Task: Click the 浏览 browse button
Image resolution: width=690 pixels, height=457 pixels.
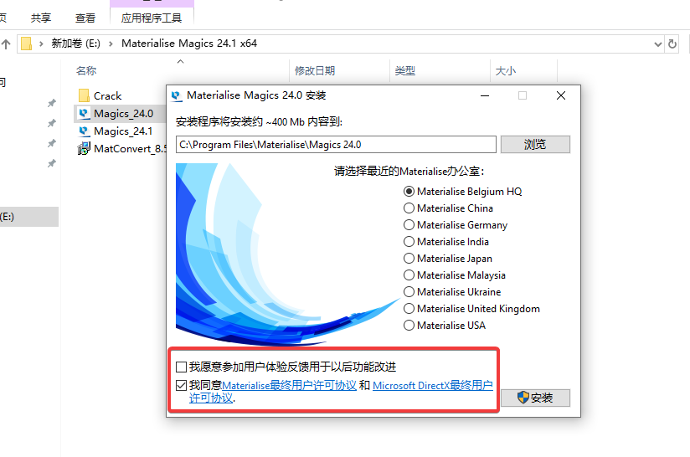Action: click(x=535, y=144)
